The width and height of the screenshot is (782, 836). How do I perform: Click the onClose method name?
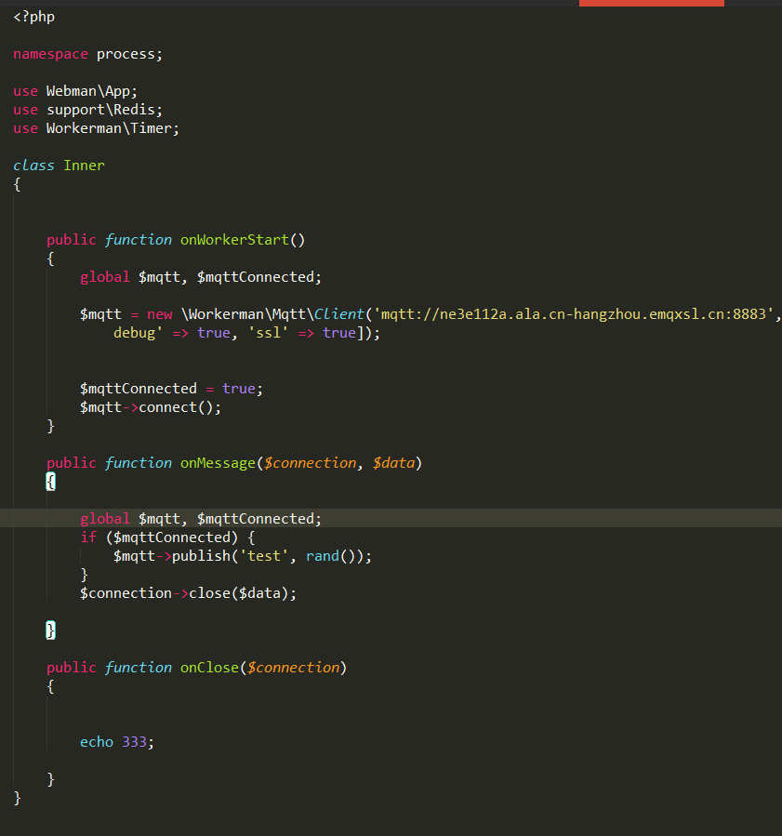click(208, 667)
